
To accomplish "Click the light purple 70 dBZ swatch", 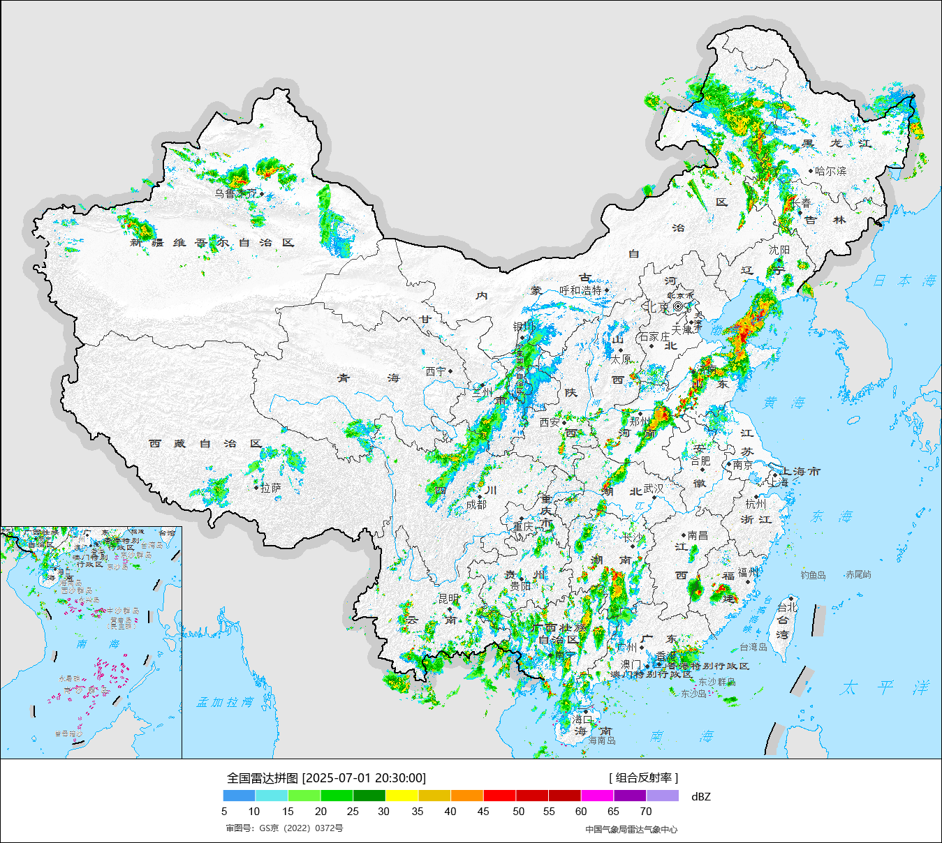I will (662, 796).
